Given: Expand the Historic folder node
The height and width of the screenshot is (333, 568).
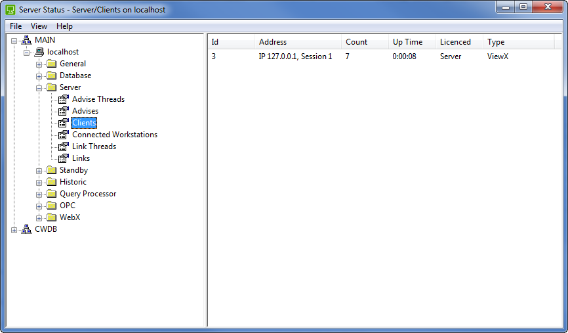Looking at the screenshot, I should [39, 183].
